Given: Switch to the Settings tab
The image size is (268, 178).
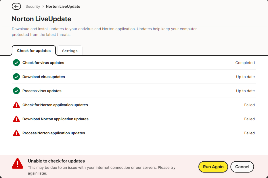Looking at the screenshot, I should 70,51.
